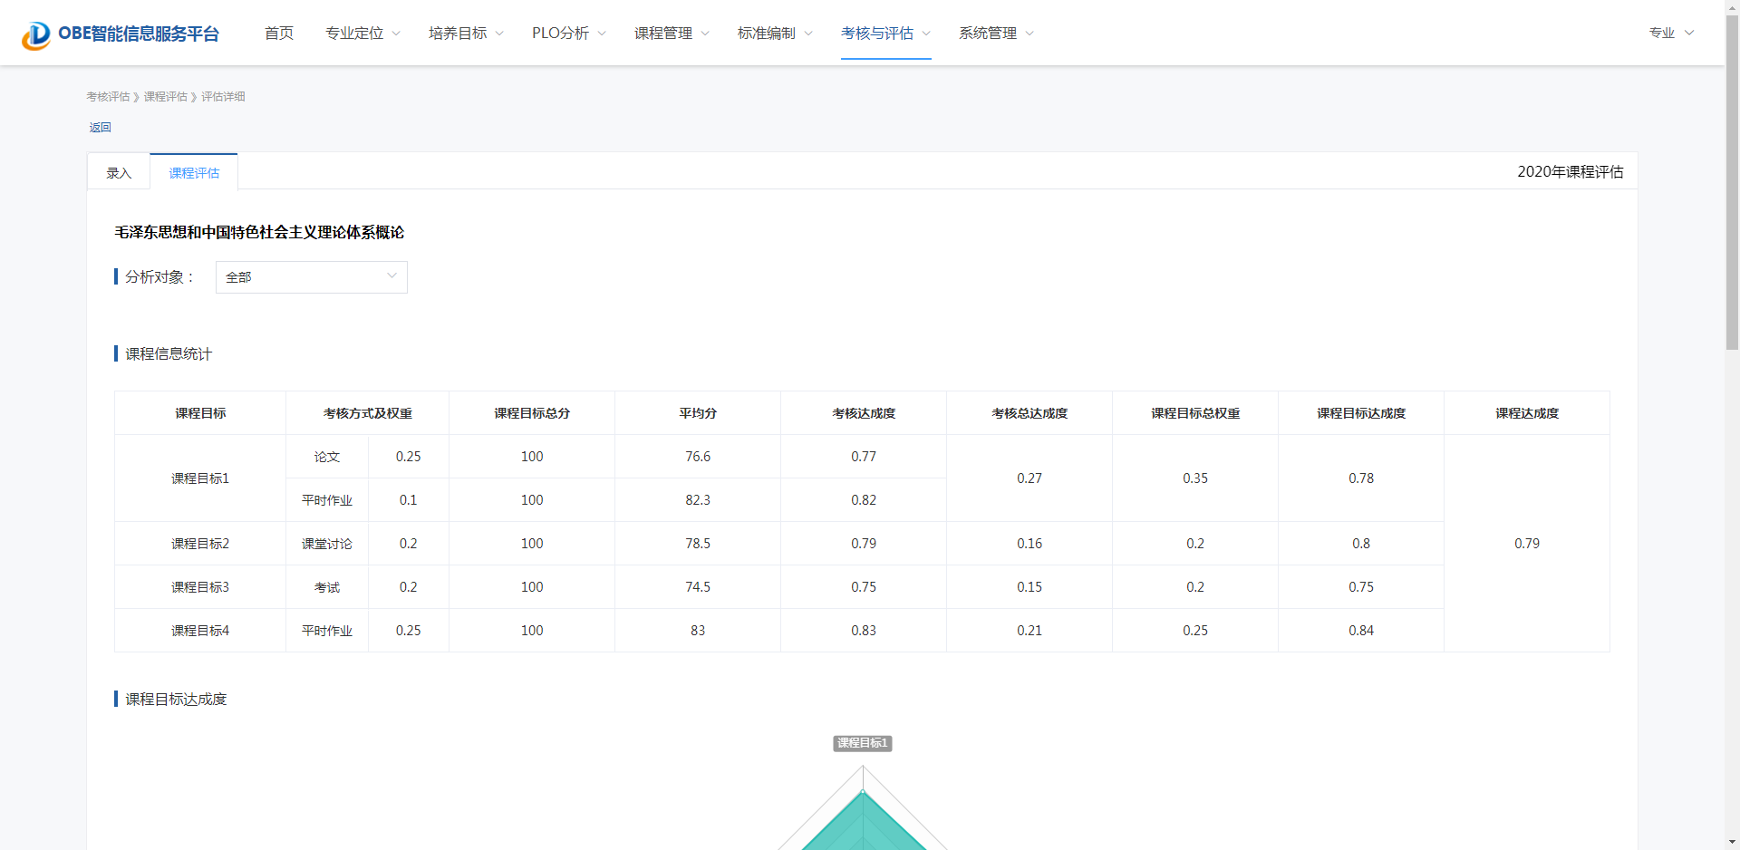Click the chevron arrow in the 分析对象 select
The height and width of the screenshot is (850, 1740).
391,276
